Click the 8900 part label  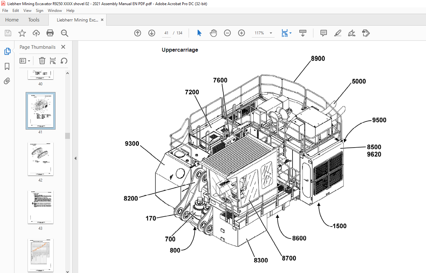coord(318,58)
